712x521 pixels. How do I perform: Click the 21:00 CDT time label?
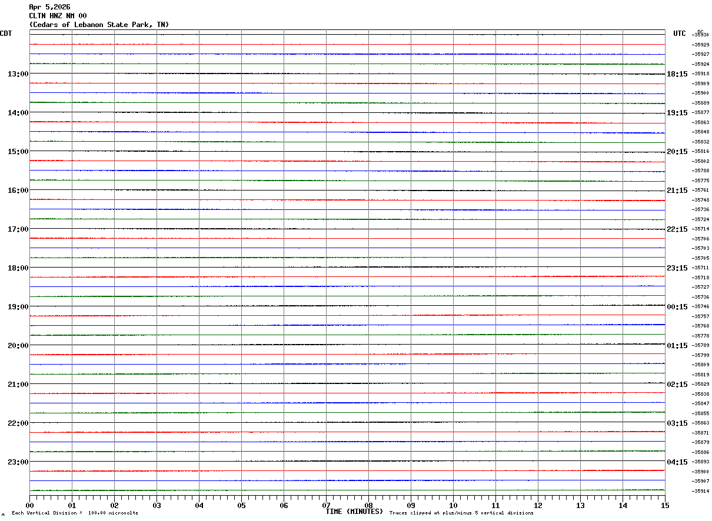[18, 385]
